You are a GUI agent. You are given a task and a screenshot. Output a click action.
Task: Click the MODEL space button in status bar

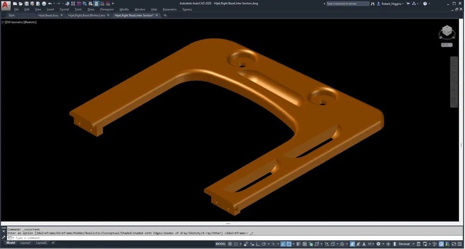tap(220, 244)
